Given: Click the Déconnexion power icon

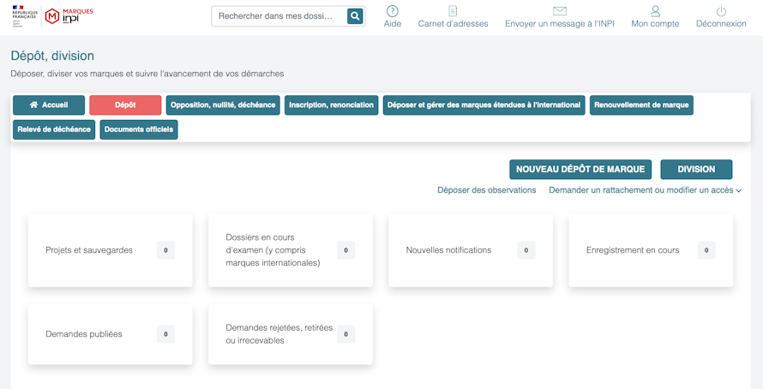Looking at the screenshot, I should [721, 11].
